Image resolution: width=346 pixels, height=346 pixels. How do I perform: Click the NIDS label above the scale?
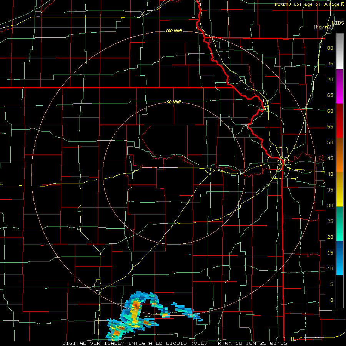338,23
